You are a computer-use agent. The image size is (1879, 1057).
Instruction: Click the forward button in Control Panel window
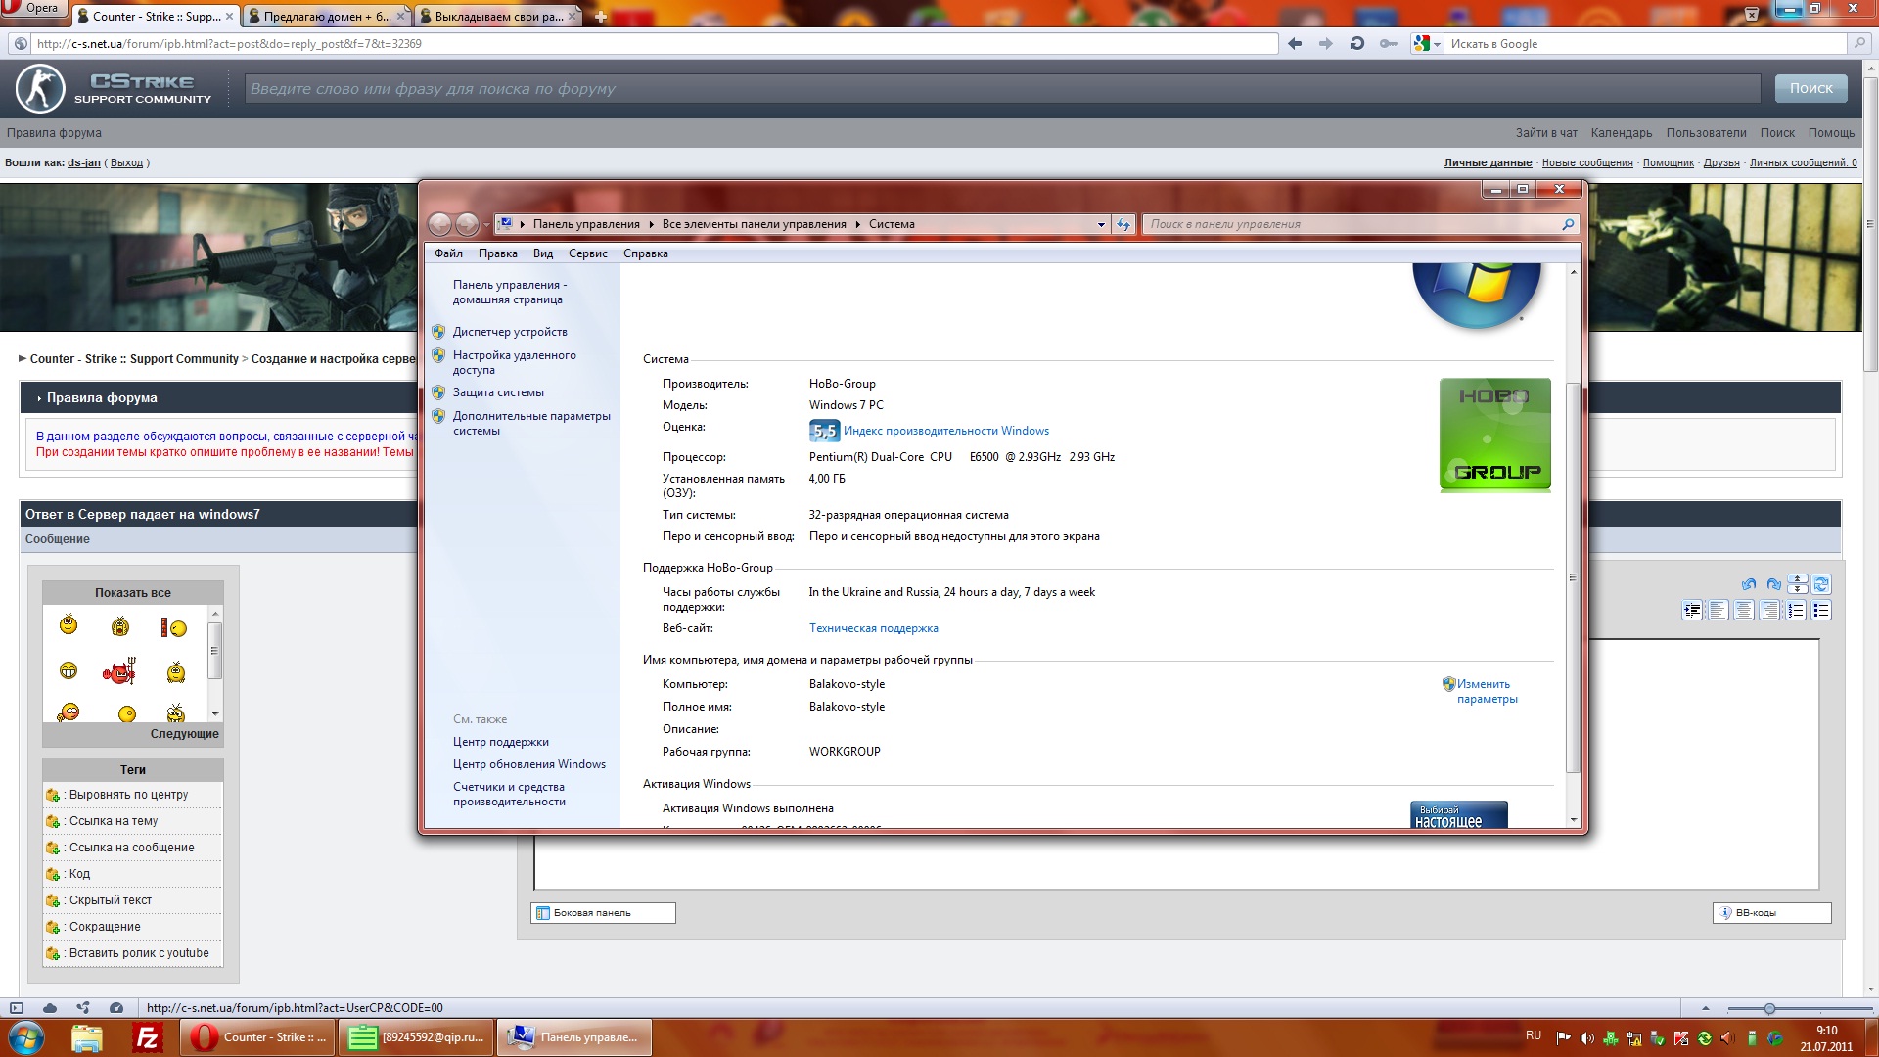[x=468, y=225]
